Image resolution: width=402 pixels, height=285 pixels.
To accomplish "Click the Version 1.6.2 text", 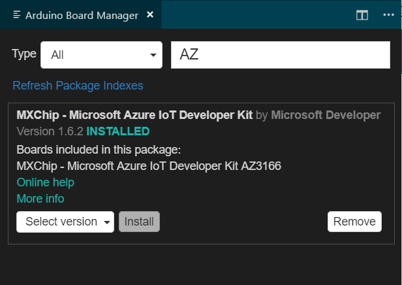I will point(50,131).
